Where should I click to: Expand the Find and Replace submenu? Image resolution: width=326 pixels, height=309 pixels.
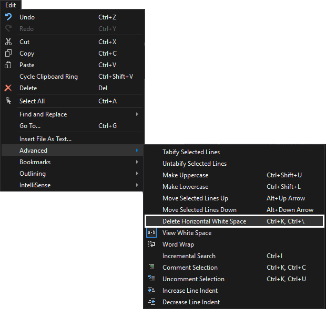pyautogui.click(x=43, y=114)
